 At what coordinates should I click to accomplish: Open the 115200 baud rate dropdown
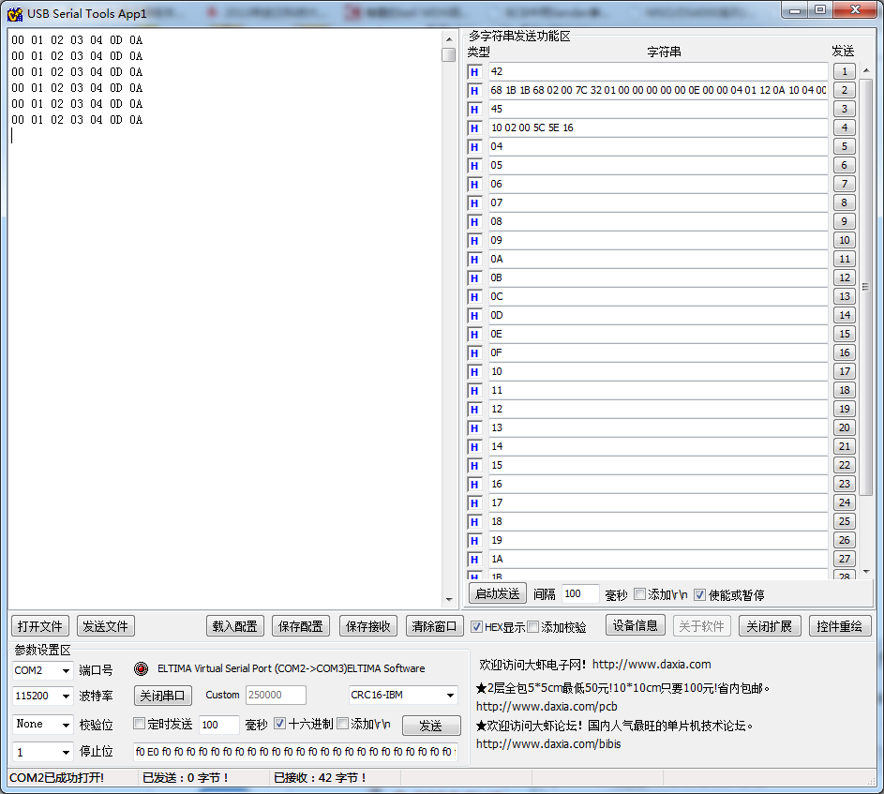43,696
